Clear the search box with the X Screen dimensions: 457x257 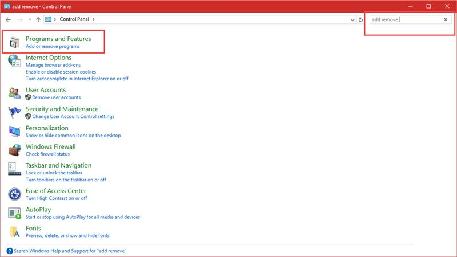pyautogui.click(x=446, y=19)
